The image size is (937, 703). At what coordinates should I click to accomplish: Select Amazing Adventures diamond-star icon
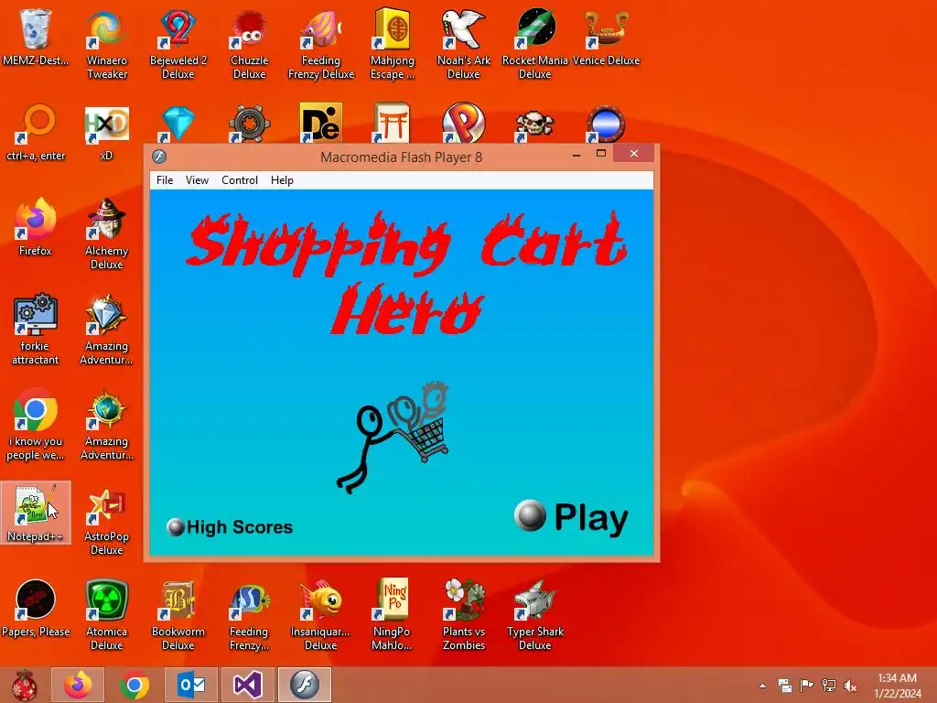click(106, 330)
